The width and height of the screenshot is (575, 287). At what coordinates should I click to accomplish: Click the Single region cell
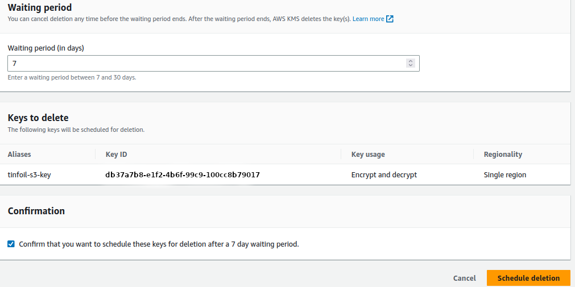[505, 174]
